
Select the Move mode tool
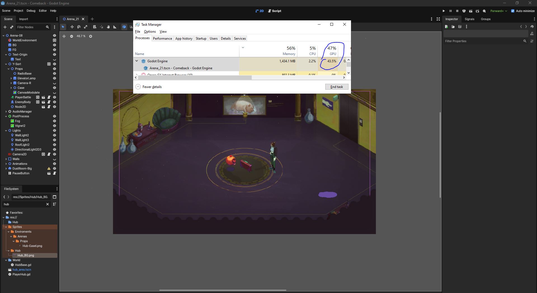pyautogui.click(x=72, y=27)
